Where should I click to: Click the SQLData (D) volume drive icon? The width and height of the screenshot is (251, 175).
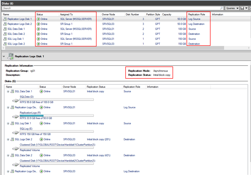coord(16,101)
